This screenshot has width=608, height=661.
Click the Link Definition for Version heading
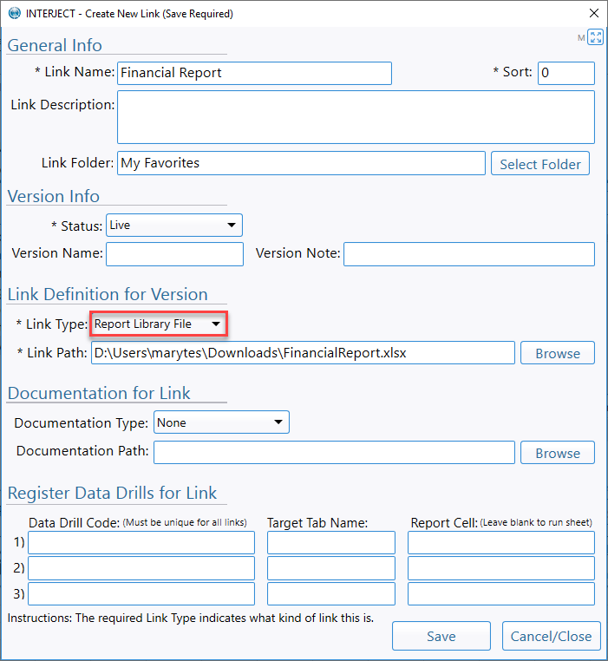pos(108,294)
